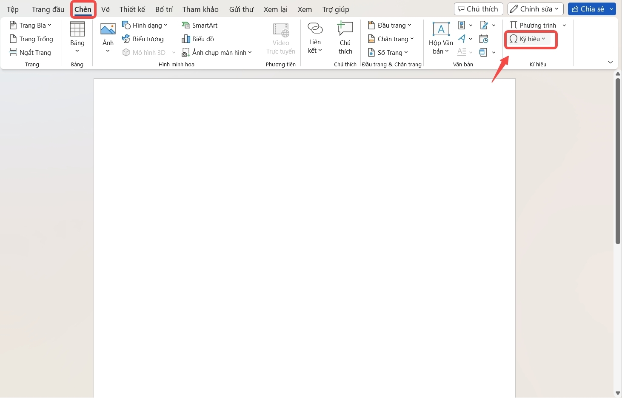Switch to the Vẽ tab
The image size is (622, 398).
(106, 9)
